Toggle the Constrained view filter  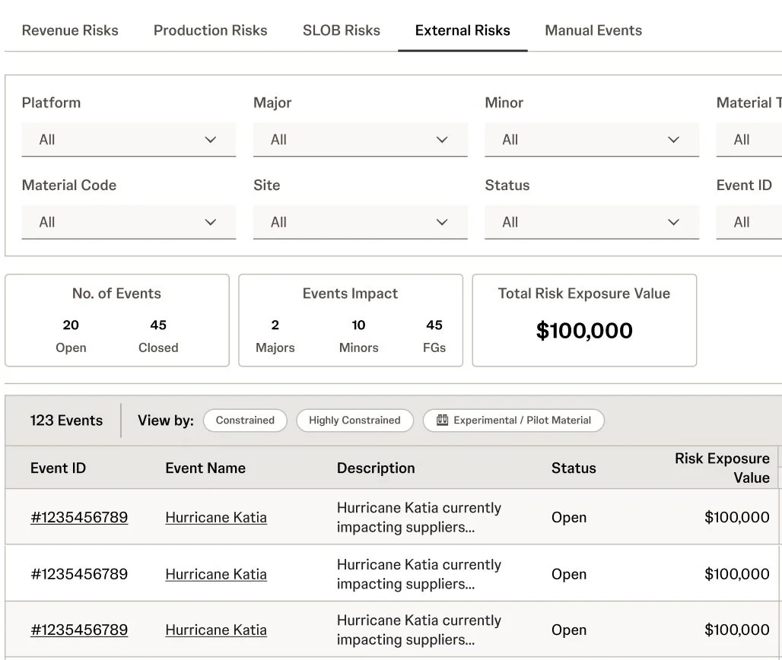(245, 420)
